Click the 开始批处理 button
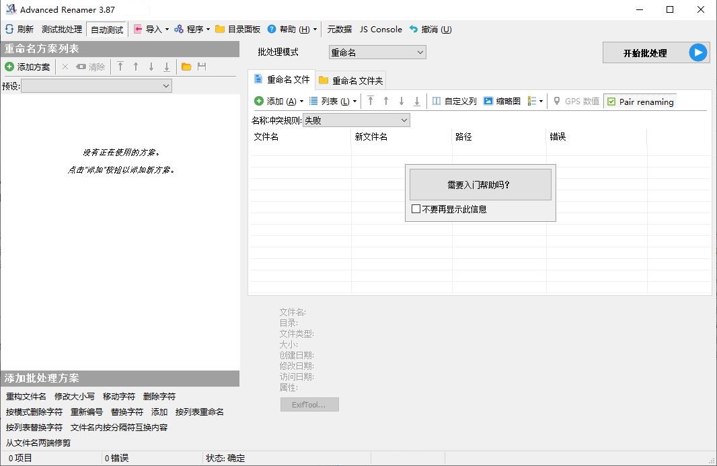The image size is (717, 466). (656, 52)
